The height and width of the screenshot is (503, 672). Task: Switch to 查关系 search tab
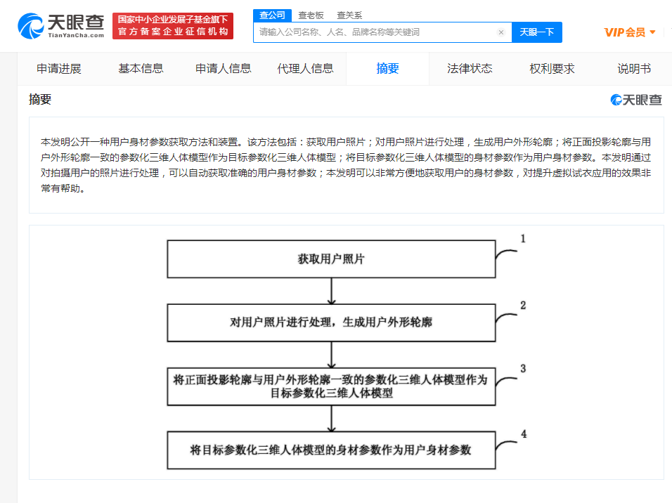pyautogui.click(x=349, y=15)
